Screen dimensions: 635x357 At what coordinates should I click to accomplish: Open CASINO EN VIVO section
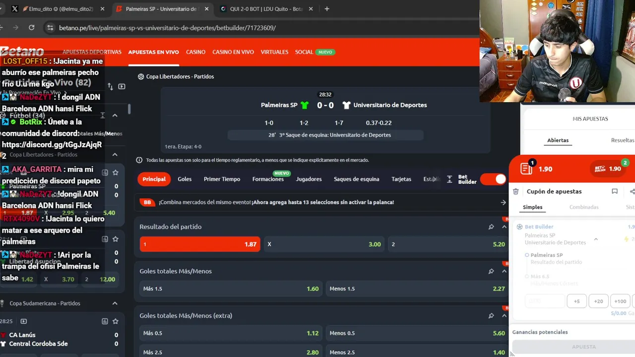coord(233,52)
